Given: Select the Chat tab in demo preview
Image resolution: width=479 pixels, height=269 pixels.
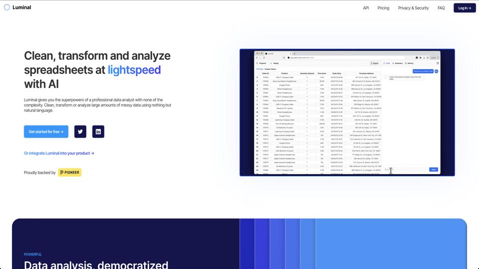Looking at the screenshot, I should 387,63.
